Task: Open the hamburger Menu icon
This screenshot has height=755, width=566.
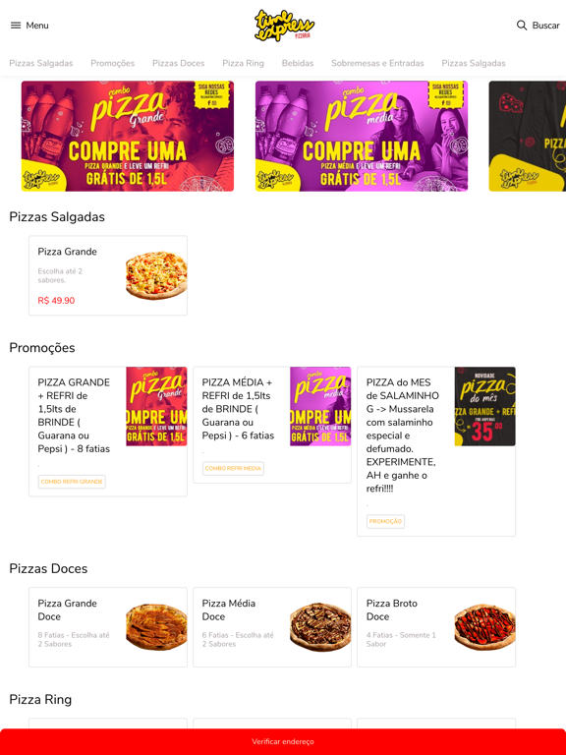Action: [16, 25]
